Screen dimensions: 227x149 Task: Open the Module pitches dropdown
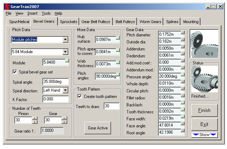66,40
